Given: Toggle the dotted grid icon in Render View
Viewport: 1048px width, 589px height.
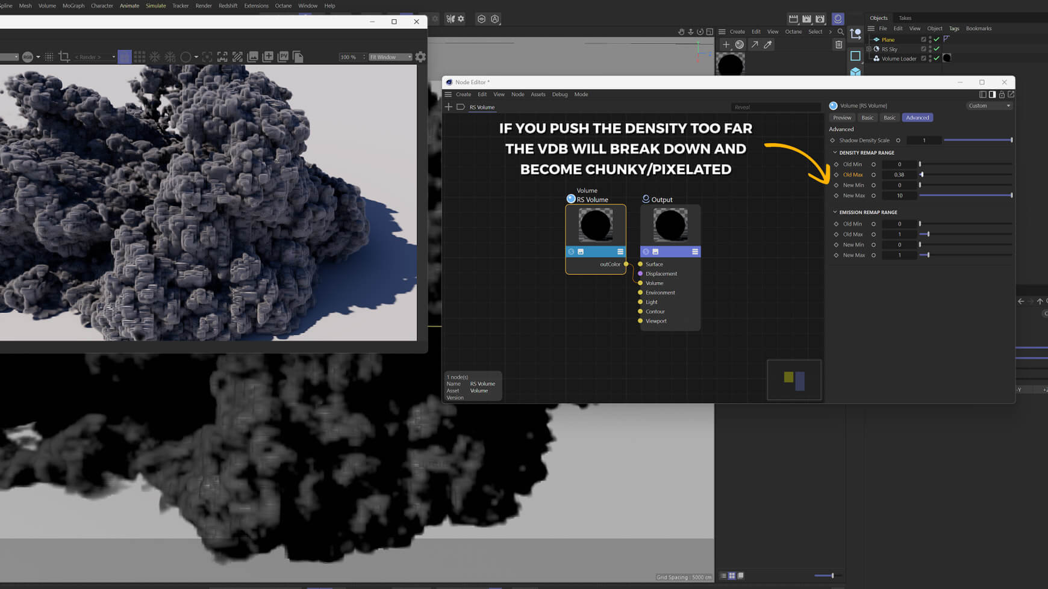Looking at the screenshot, I should coord(49,57).
